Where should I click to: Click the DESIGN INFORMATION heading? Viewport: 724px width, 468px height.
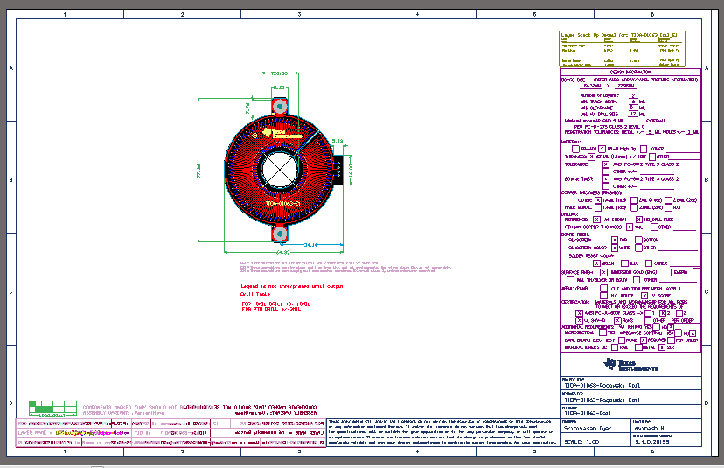click(x=630, y=72)
